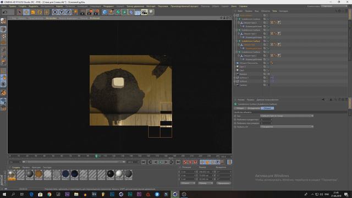Screen dimensions: 352x198
Task: Open the Render Settings gear-clapper icon
Action: click(x=97, y=12)
